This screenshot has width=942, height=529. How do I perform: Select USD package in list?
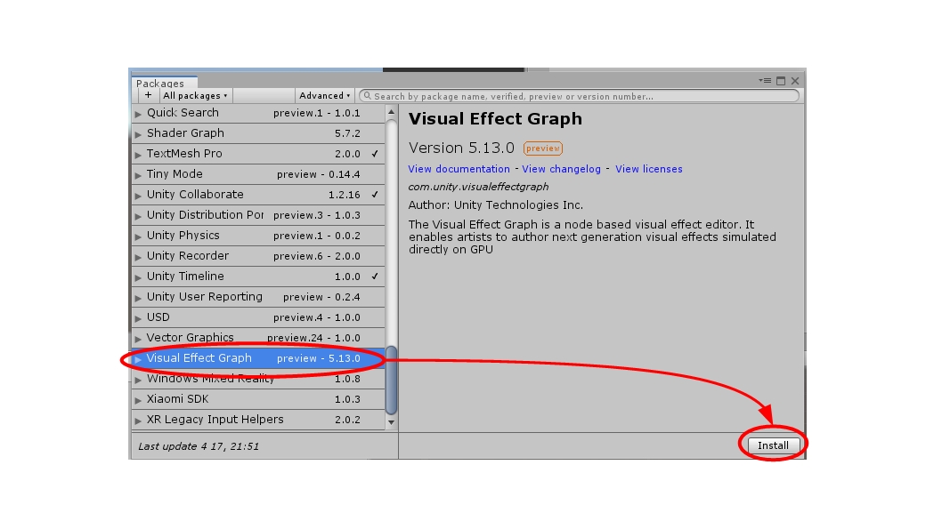(x=258, y=317)
